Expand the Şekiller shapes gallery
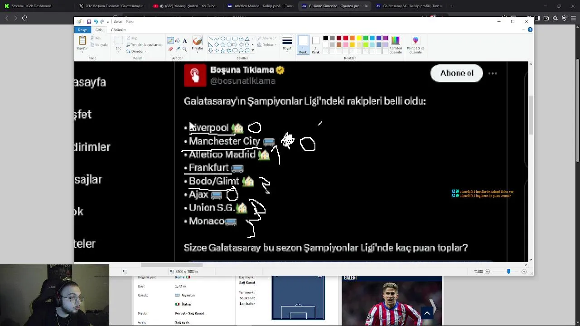This screenshot has width=580, height=326. 252,51
